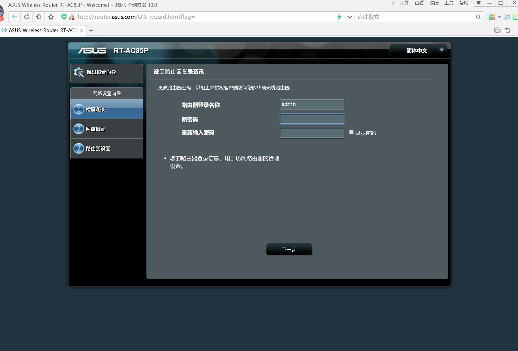Open the 文件 menu

pyautogui.click(x=404, y=3)
